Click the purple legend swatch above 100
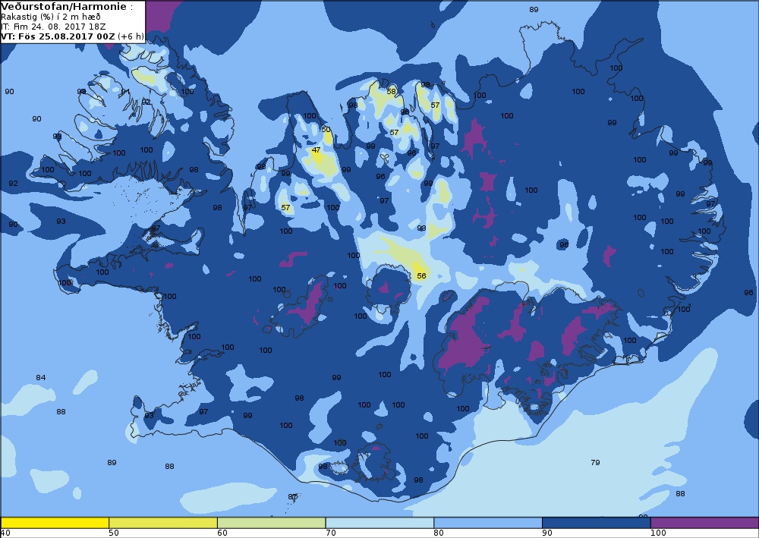Image resolution: width=759 pixels, height=538 pixels. point(705,523)
